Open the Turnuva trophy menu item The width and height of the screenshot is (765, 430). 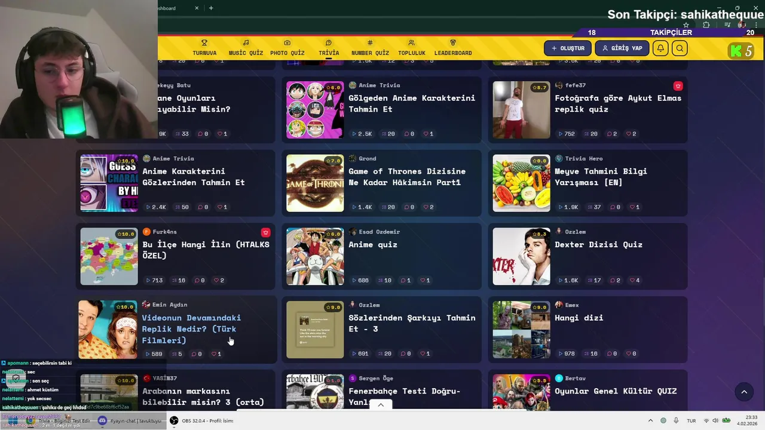click(x=204, y=48)
